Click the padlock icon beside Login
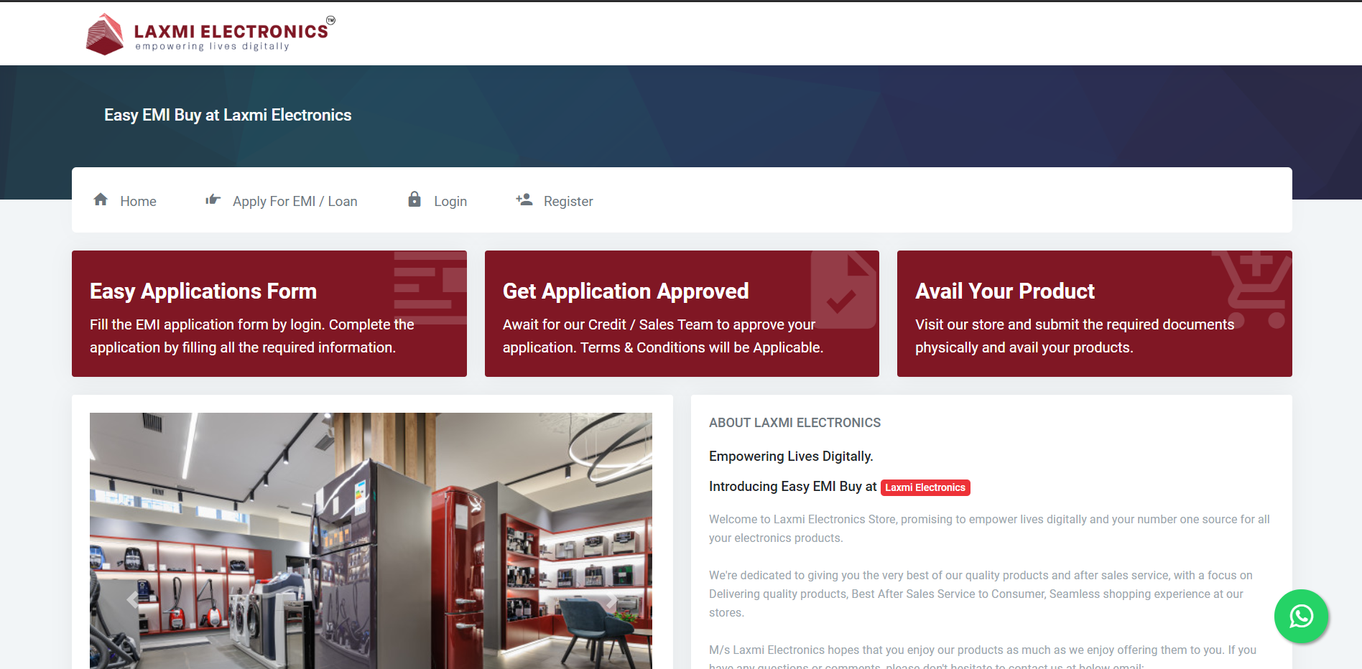This screenshot has height=669, width=1362. [x=414, y=200]
